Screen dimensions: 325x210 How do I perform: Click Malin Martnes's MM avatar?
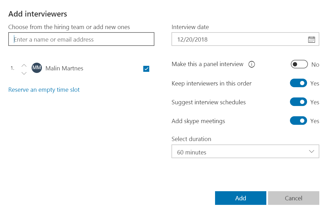(36, 68)
